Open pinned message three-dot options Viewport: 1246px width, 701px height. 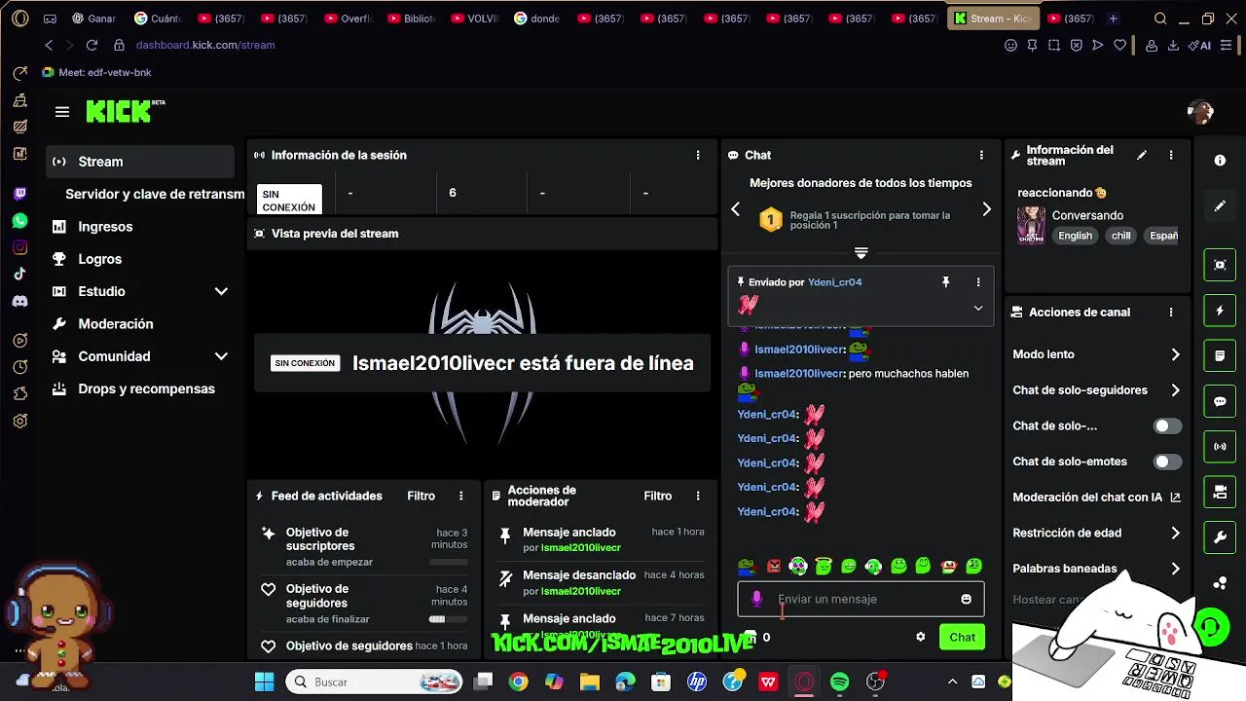tap(978, 282)
